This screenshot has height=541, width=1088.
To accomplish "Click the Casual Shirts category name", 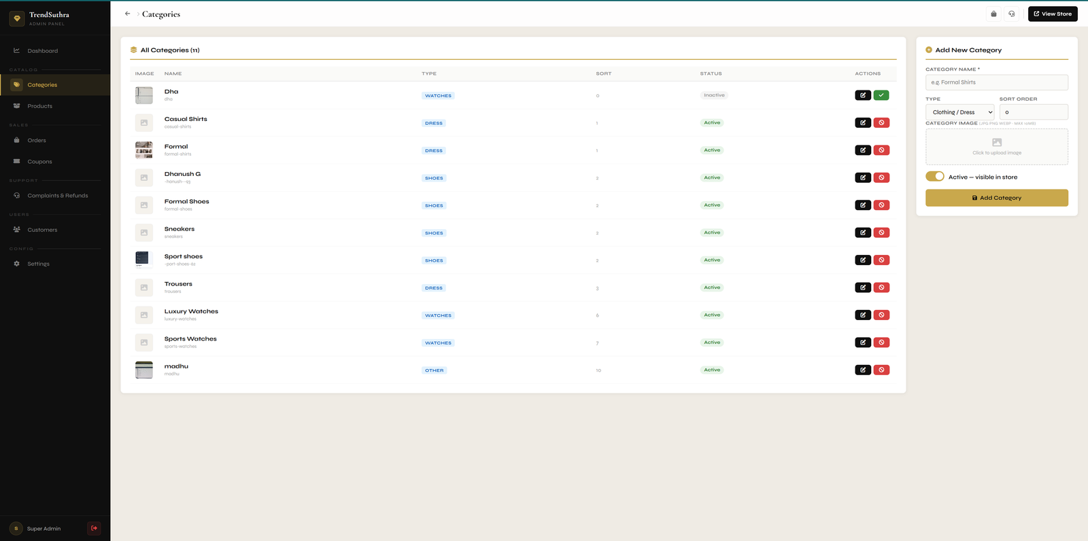I will click(186, 119).
